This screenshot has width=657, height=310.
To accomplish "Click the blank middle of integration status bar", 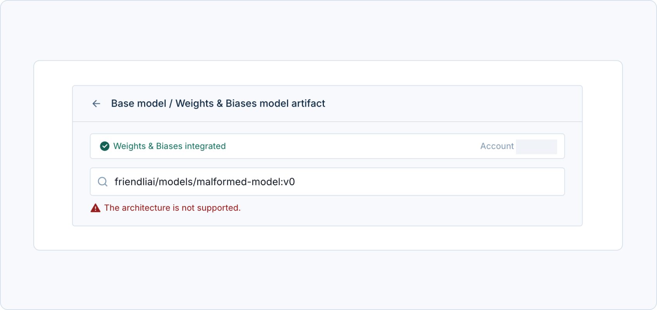I will (349, 146).
